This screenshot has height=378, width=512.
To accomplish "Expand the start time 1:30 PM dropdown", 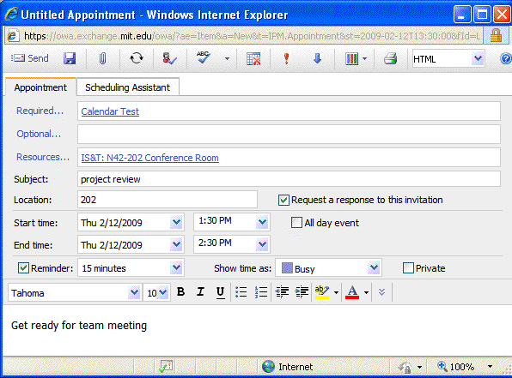I will coord(262,222).
